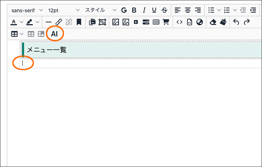Insert video media
262x167 pixels.
[136, 22]
